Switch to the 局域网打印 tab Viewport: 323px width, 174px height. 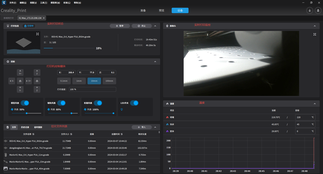(x=9, y=18)
